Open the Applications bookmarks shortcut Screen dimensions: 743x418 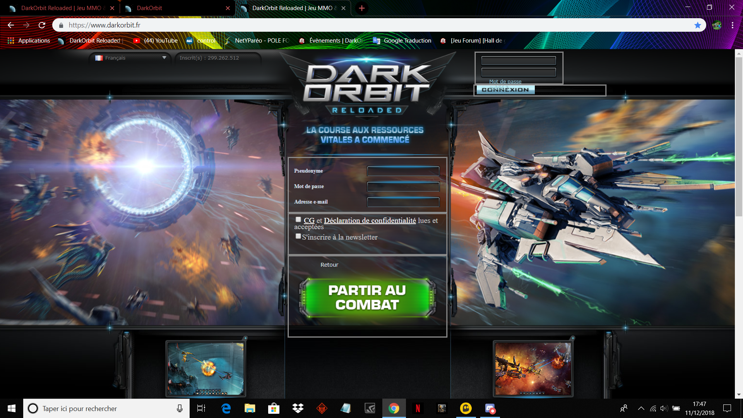(29, 41)
